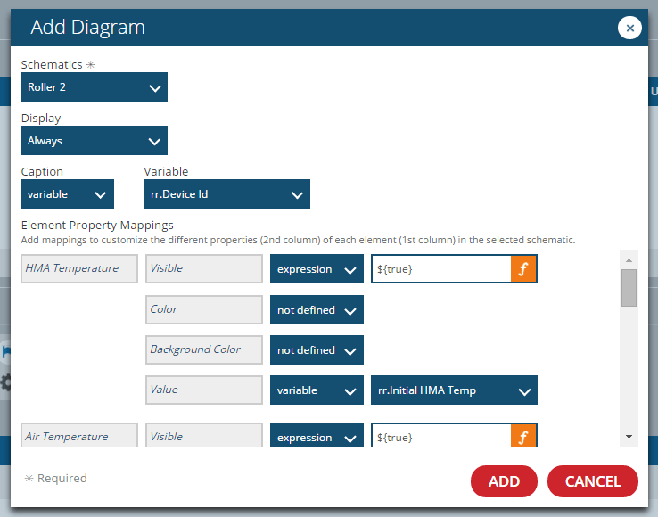Click the Element Property Mappings heading

click(x=97, y=226)
